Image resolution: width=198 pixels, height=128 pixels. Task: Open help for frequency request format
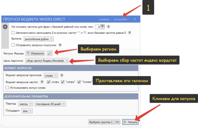42,82
